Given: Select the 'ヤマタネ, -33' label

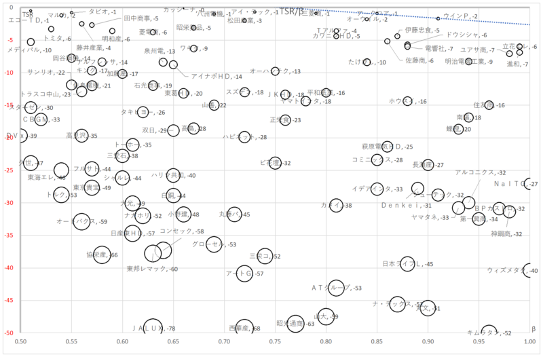Looking at the screenshot, I should (430, 217).
